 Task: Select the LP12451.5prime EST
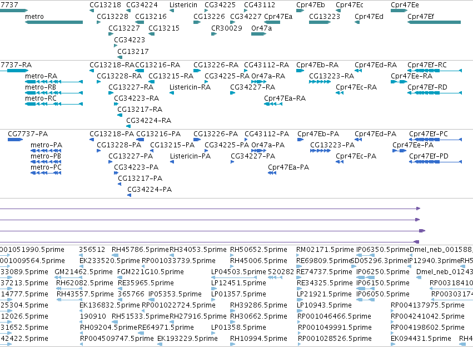point(213,289)
